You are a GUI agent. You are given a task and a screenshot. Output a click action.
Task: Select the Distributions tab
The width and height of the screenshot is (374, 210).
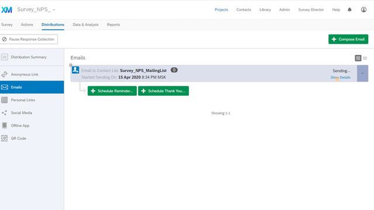(53, 24)
